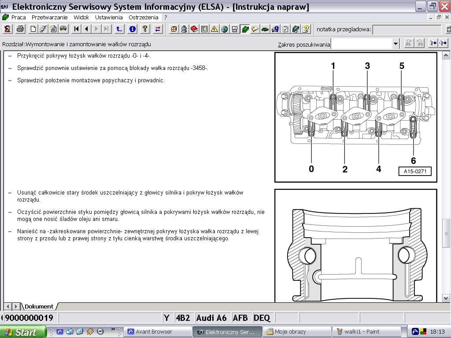
Task: Click the notepad-with-star toolbar icon
Action: point(53,29)
